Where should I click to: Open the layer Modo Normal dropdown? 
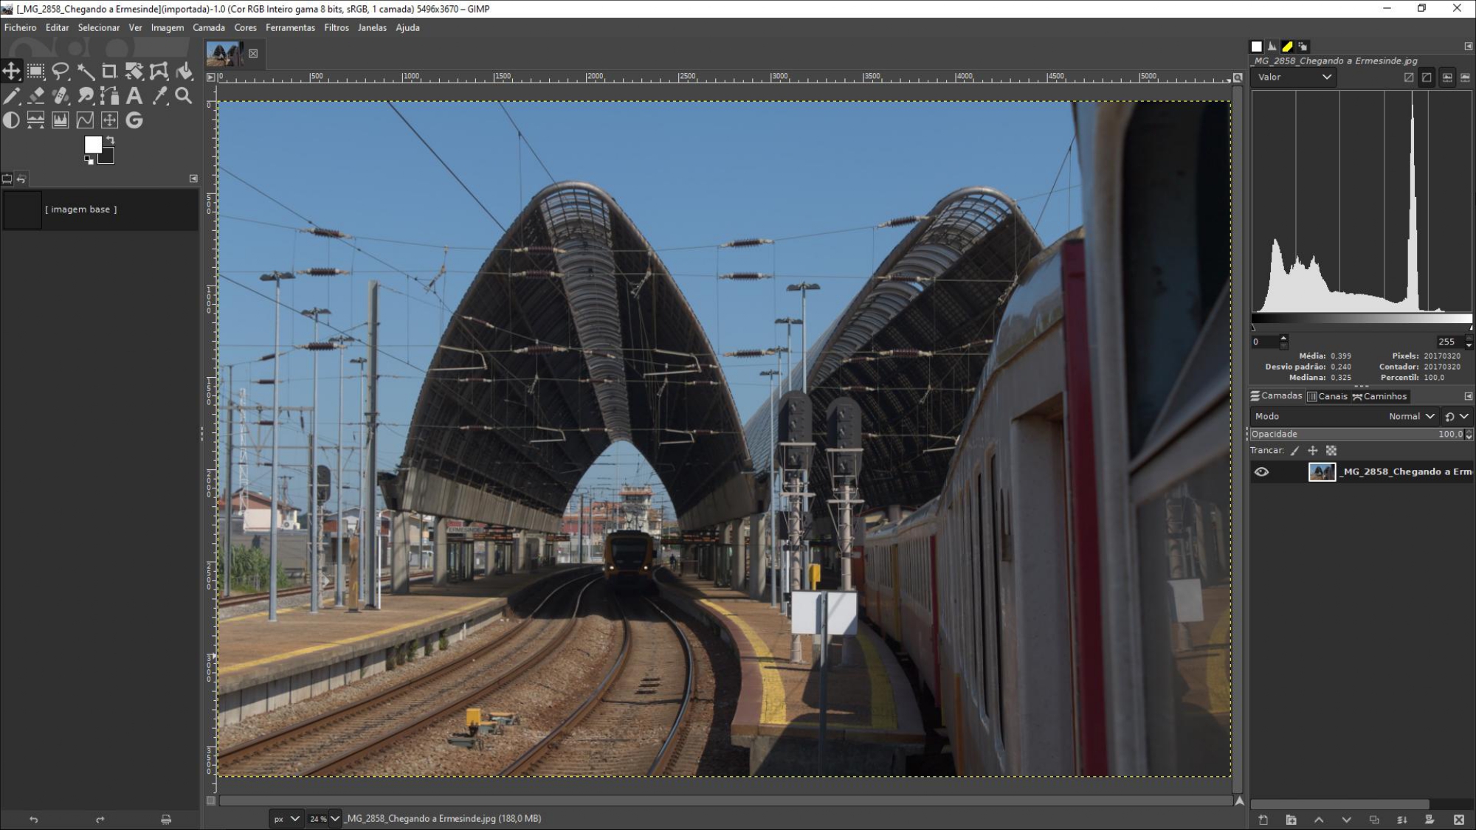click(1410, 416)
